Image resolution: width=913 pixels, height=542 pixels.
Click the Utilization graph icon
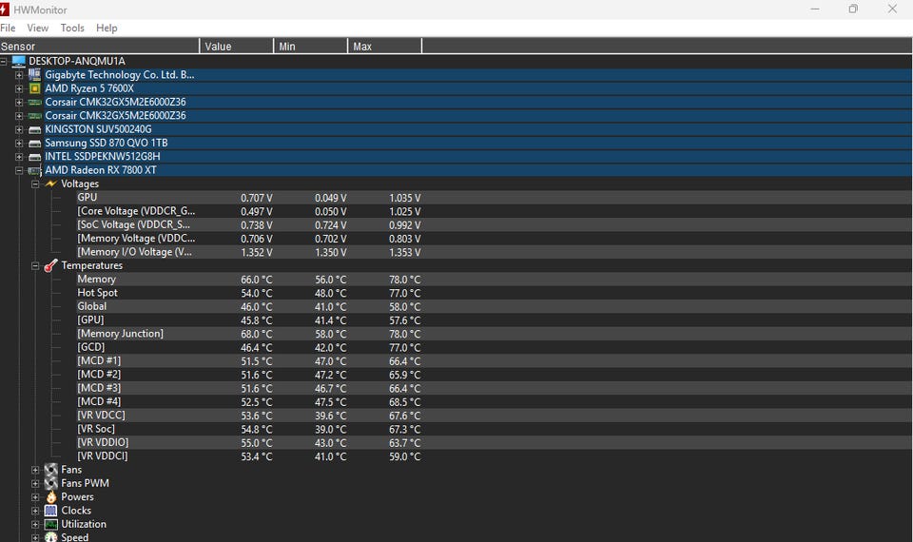coord(51,524)
